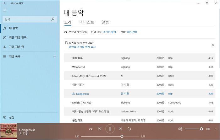Screen dimensions: 220x140
Task: Select song Wonderful
Action: tap(140, 67)
